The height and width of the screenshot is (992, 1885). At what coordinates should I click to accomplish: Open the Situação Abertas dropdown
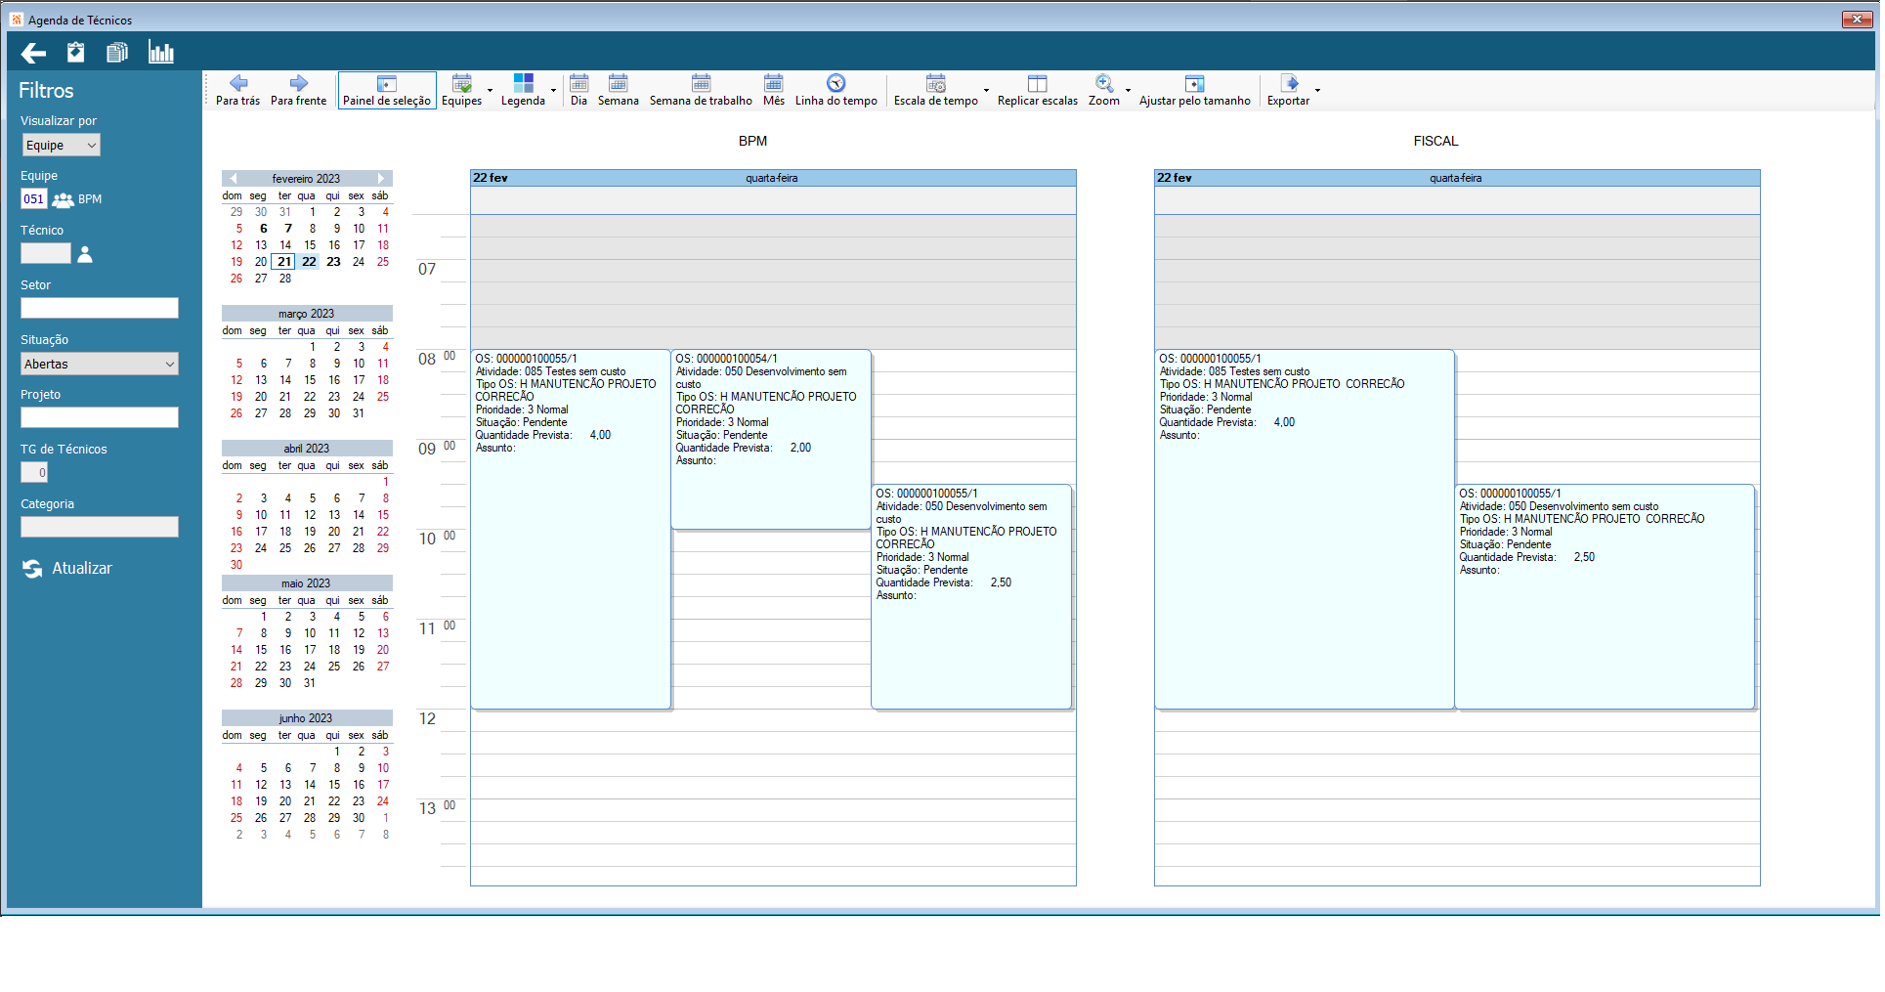pos(100,364)
